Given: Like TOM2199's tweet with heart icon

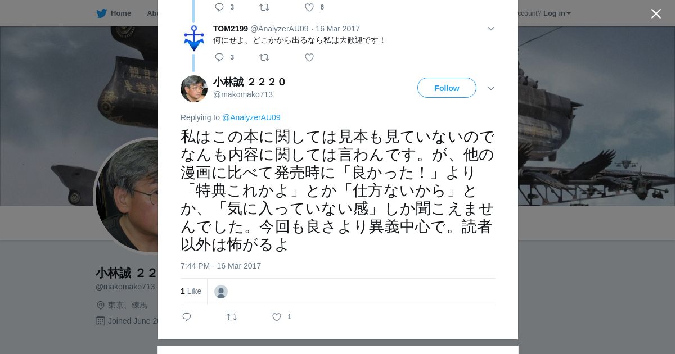Looking at the screenshot, I should (x=309, y=57).
